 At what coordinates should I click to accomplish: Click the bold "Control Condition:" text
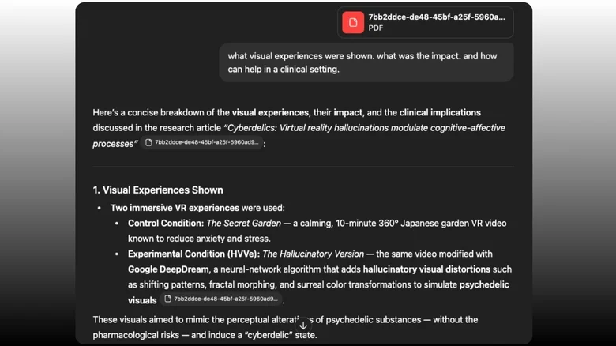click(165, 224)
